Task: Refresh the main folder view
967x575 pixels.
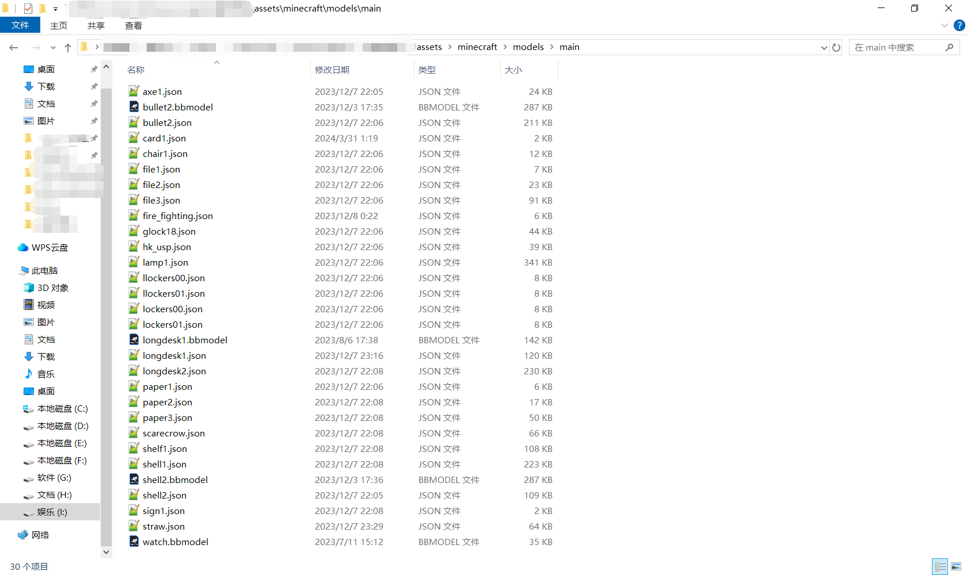Action: click(836, 48)
